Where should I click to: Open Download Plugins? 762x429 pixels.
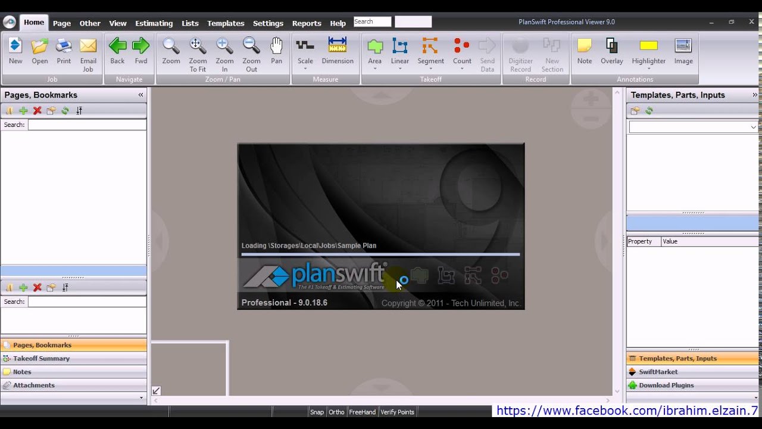coord(692,385)
